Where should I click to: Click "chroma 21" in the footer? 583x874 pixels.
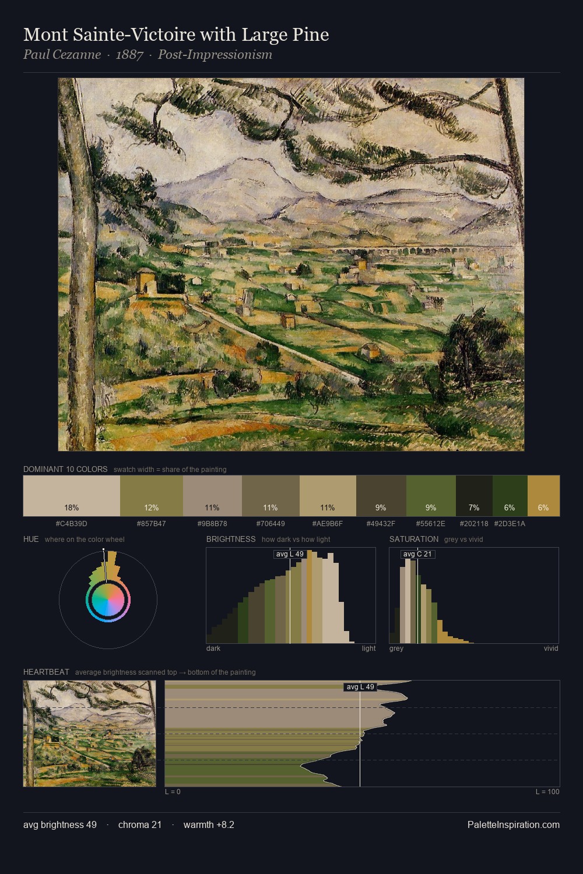140,824
